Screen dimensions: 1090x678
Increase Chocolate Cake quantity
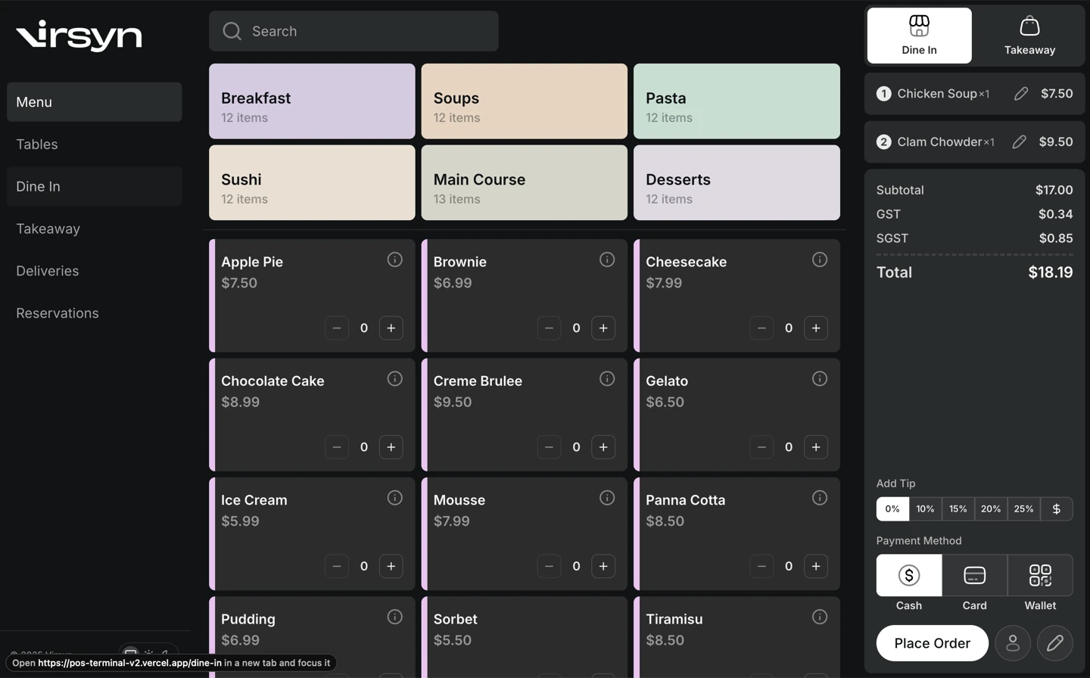pos(391,447)
